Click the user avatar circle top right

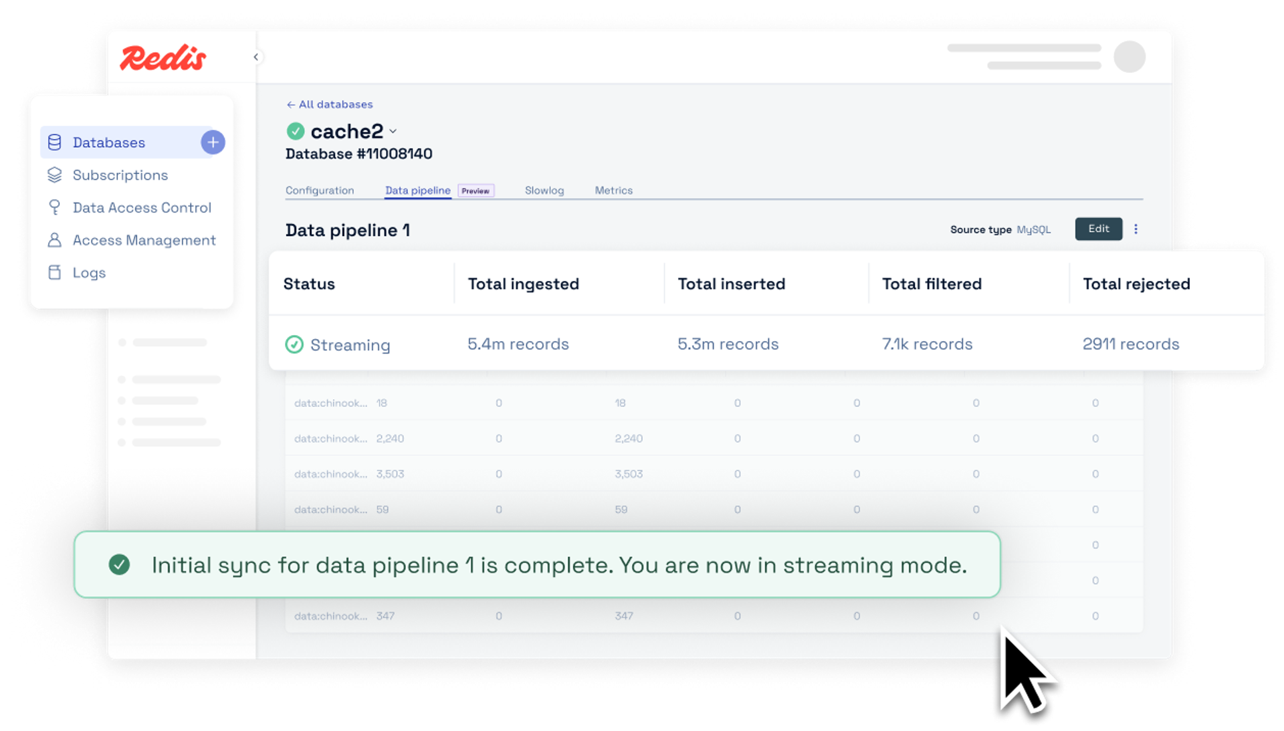pos(1130,57)
